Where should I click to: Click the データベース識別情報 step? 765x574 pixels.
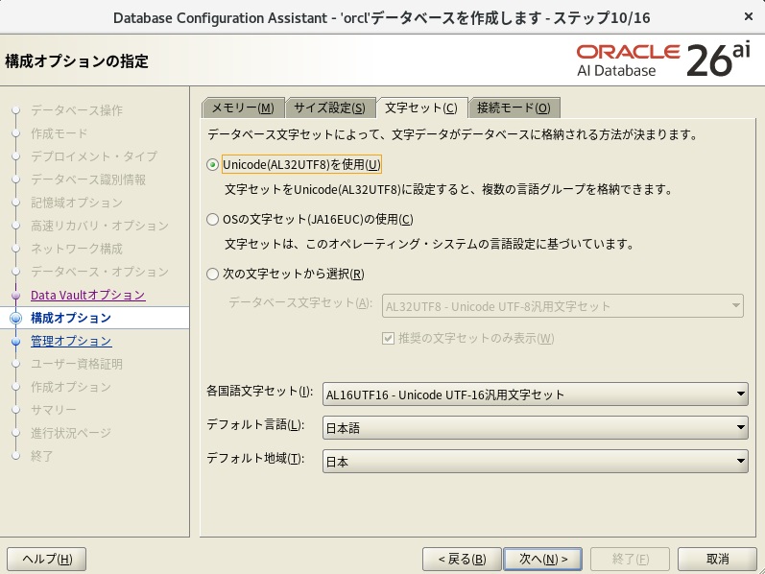pyautogui.click(x=88, y=179)
